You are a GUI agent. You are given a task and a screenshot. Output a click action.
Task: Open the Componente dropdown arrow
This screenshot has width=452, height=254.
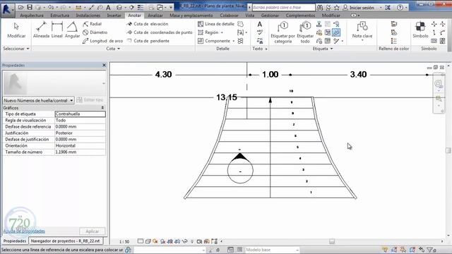[x=233, y=41]
